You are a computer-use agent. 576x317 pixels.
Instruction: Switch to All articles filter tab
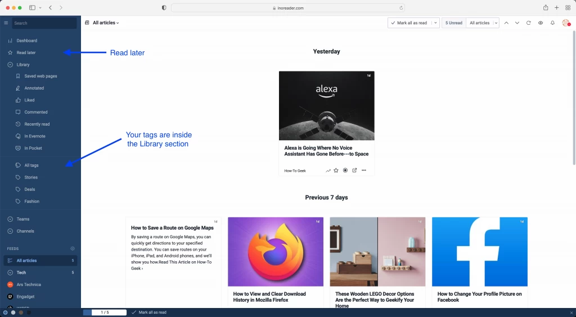pos(479,23)
